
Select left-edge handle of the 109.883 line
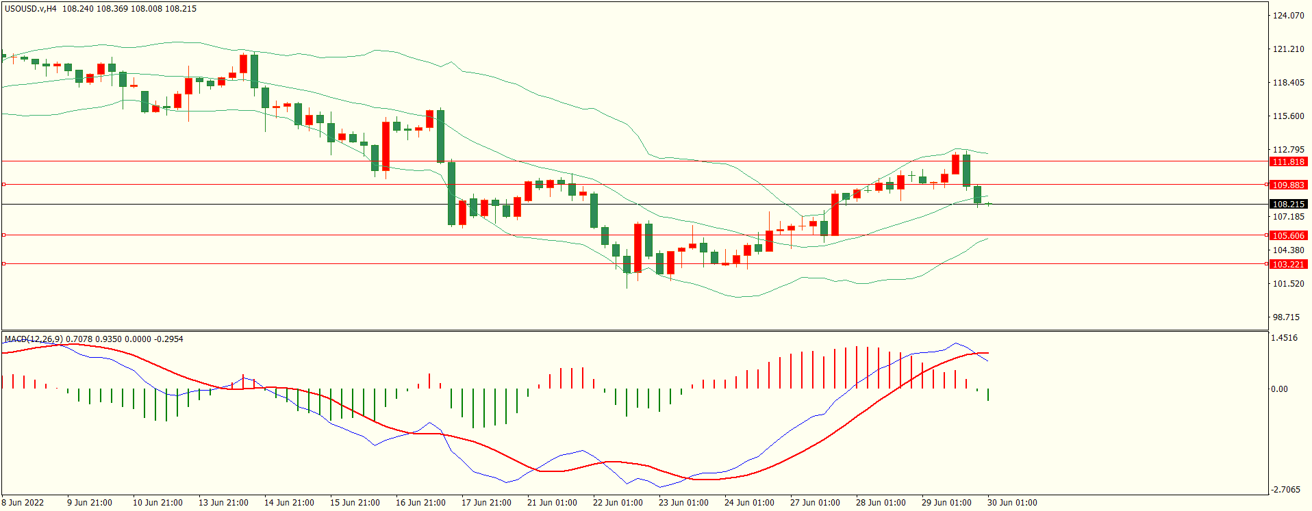point(3,185)
